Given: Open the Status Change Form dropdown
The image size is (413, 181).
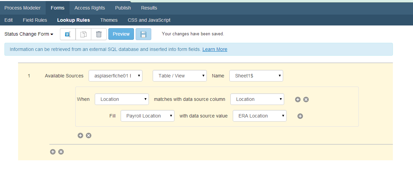Looking at the screenshot, I should tap(29, 34).
